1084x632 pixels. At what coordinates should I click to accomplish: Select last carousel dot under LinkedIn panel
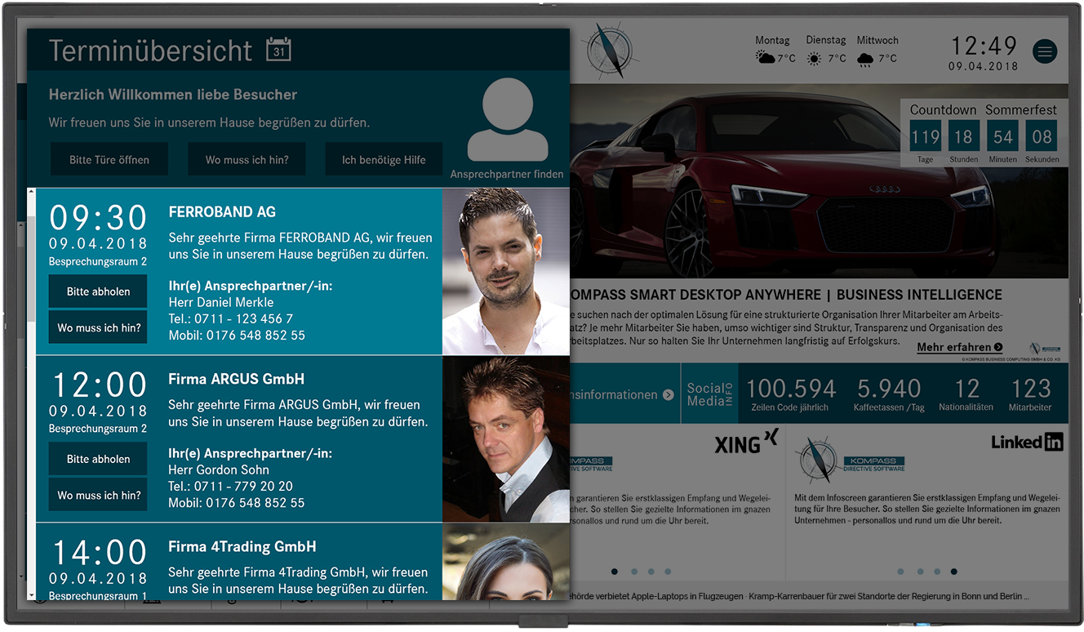pos(954,572)
